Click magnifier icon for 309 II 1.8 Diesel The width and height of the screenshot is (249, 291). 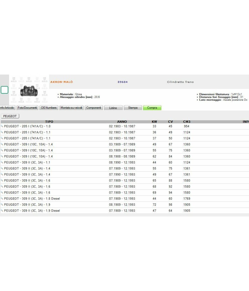click(x=2, y=199)
